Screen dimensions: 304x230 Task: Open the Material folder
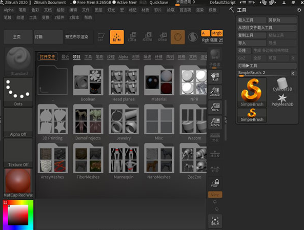pos(159,83)
